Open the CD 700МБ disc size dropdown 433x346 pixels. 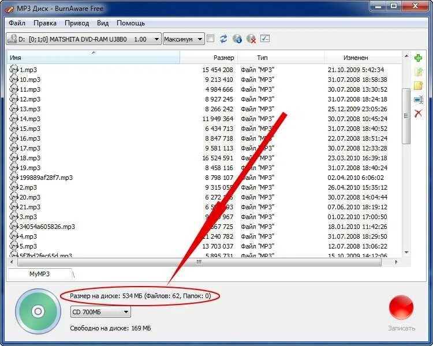coord(100,312)
